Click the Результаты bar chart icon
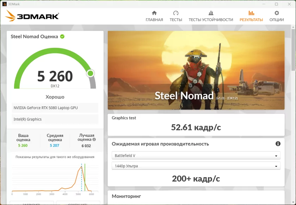This screenshot has width=296, height=205. (251, 13)
